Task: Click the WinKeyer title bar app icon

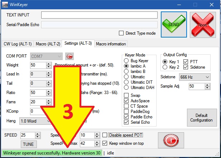Action: coord(5,5)
